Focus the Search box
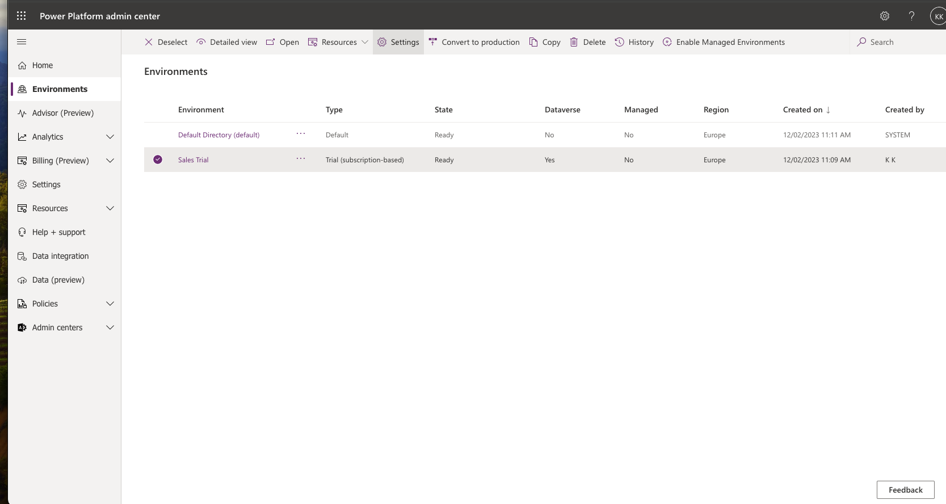This screenshot has width=946, height=504. (x=898, y=42)
